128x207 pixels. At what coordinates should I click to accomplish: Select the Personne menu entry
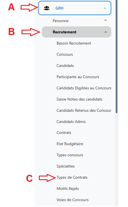(61, 21)
